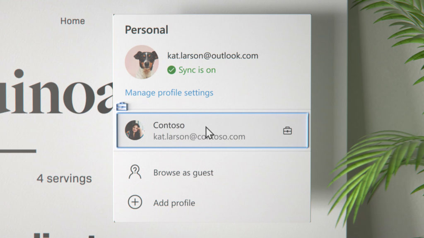424x238 pixels.
Task: Click the Personal profile heading
Action: pos(146,30)
